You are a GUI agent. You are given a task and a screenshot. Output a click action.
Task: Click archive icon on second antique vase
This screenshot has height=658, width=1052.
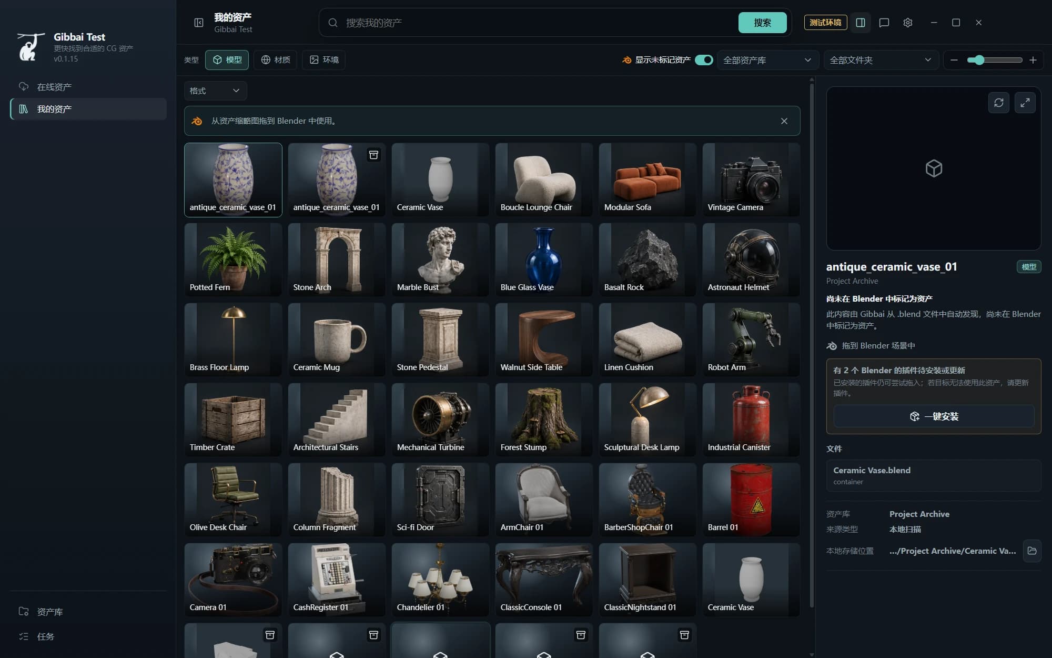(x=373, y=155)
